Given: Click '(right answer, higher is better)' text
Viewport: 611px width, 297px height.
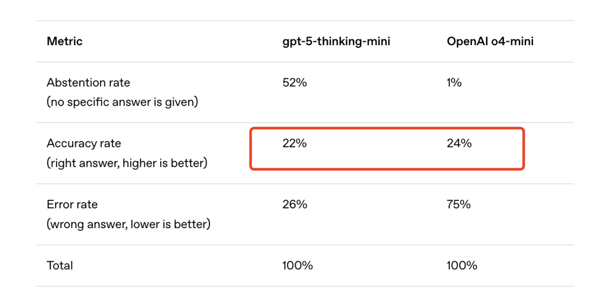Looking at the screenshot, I should (127, 163).
